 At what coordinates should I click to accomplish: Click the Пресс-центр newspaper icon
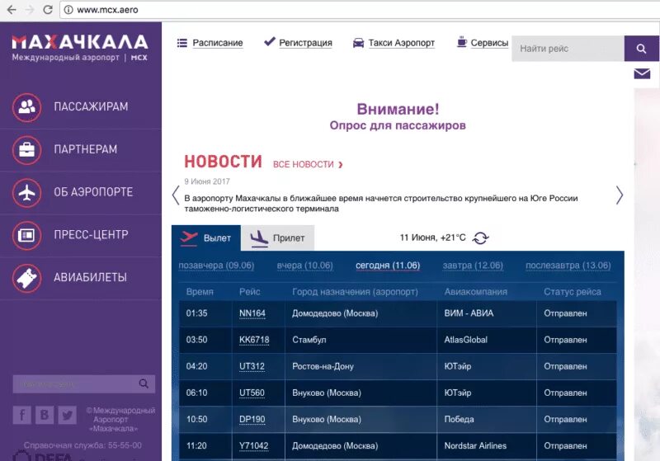click(x=27, y=235)
